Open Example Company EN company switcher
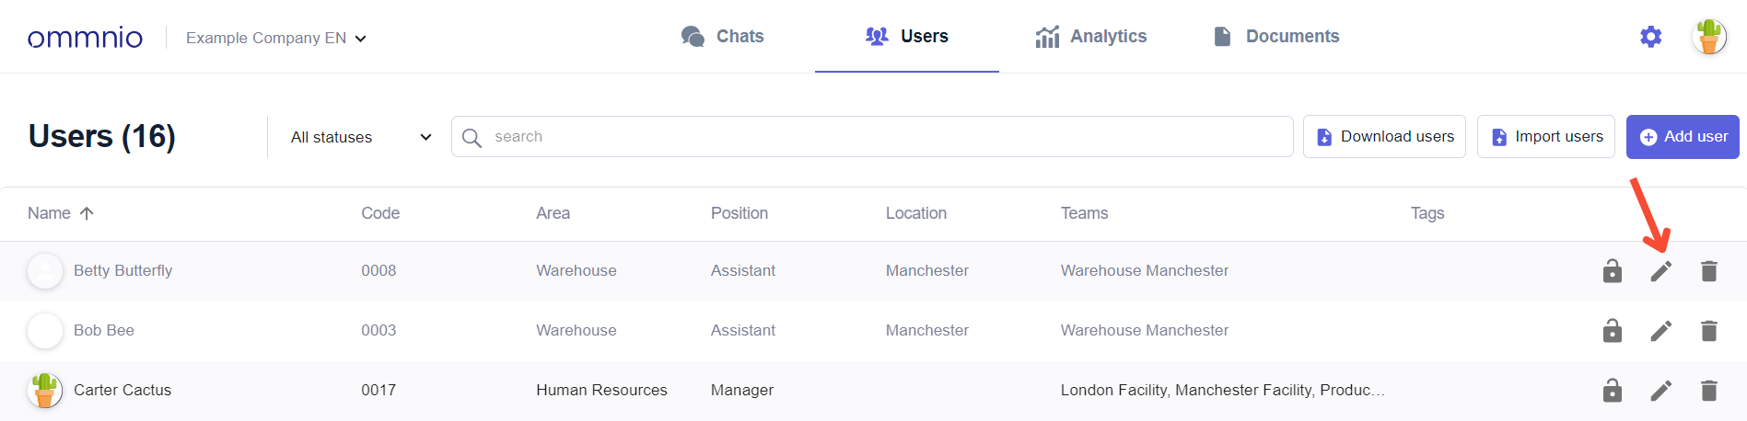Screen dimensions: 1747x421 point(275,38)
